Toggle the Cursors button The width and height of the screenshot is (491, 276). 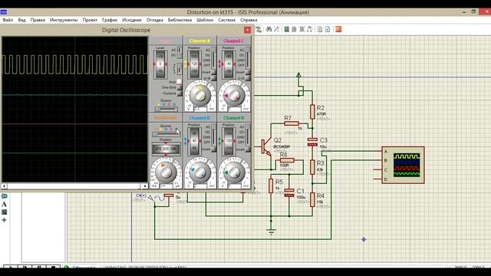pyautogui.click(x=180, y=94)
